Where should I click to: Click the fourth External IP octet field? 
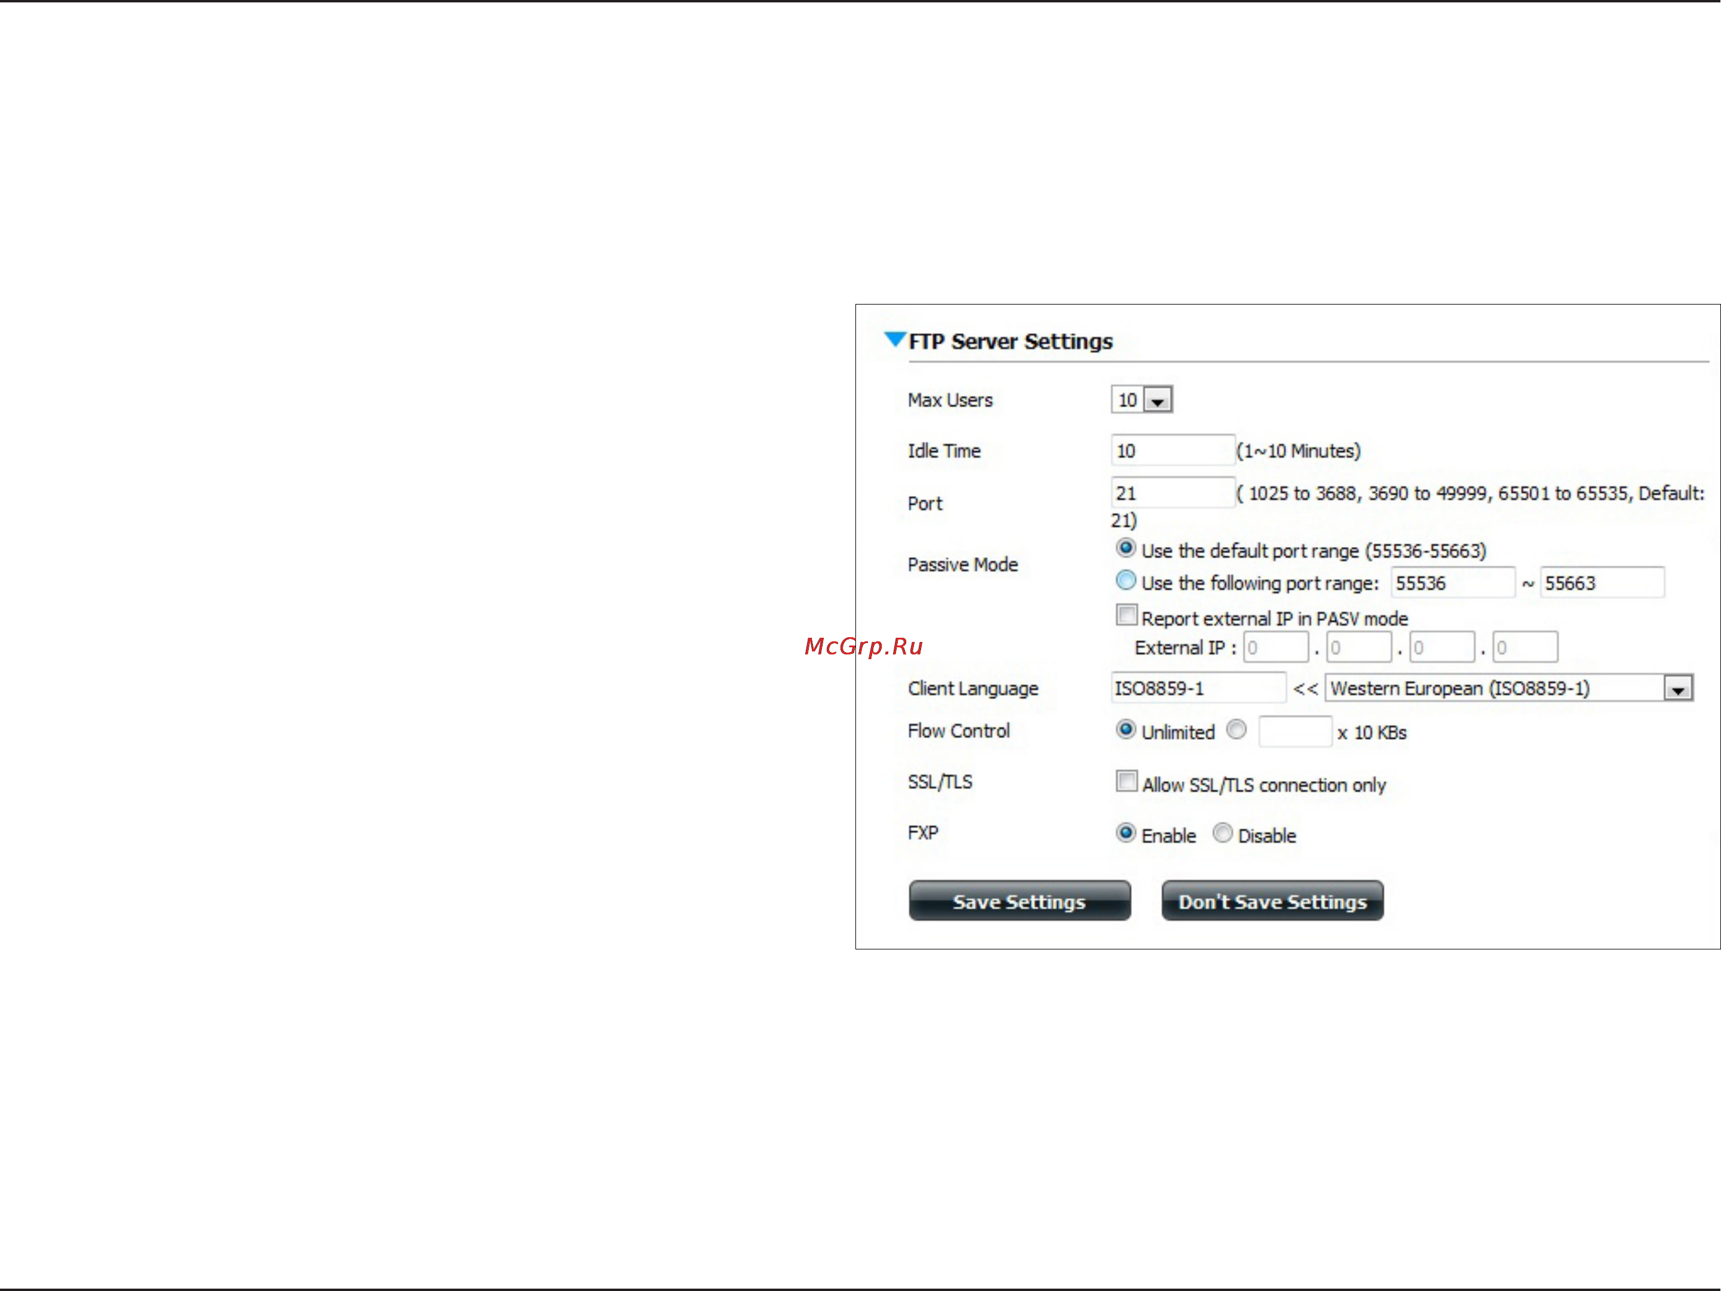(1525, 647)
